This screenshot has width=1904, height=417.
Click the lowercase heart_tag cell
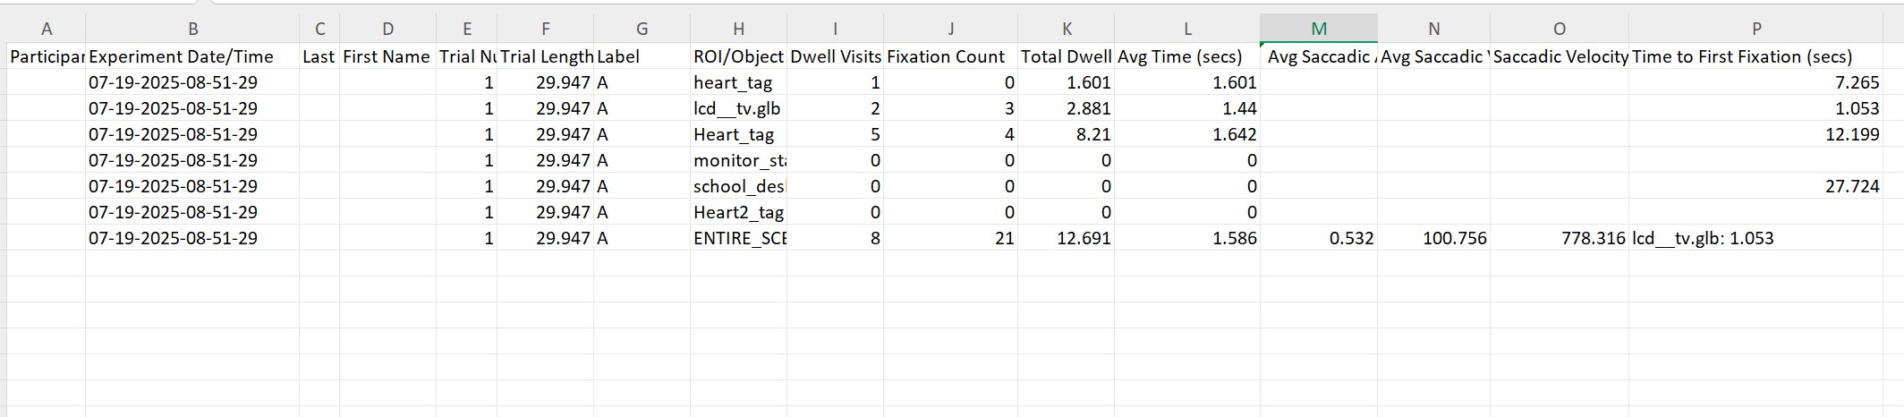(x=733, y=82)
